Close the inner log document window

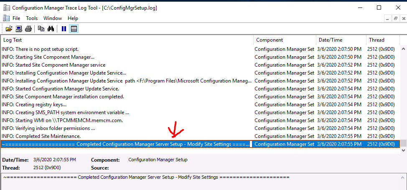click(x=404, y=18)
